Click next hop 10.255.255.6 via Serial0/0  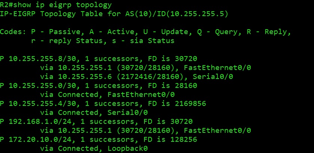[85, 77]
